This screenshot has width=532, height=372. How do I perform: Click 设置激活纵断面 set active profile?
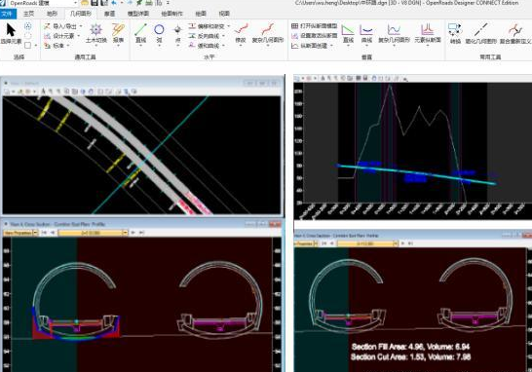tap(314, 36)
